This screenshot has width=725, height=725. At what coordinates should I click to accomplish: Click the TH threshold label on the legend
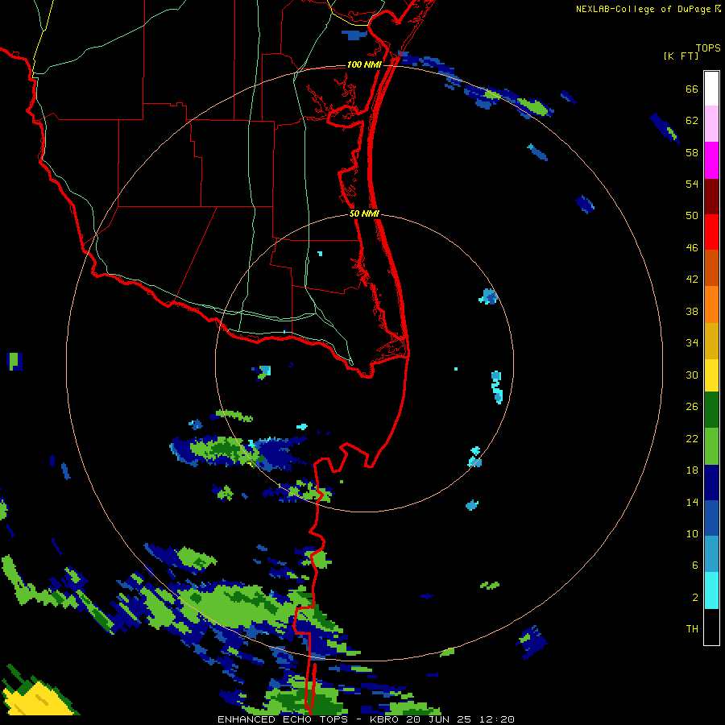692,629
